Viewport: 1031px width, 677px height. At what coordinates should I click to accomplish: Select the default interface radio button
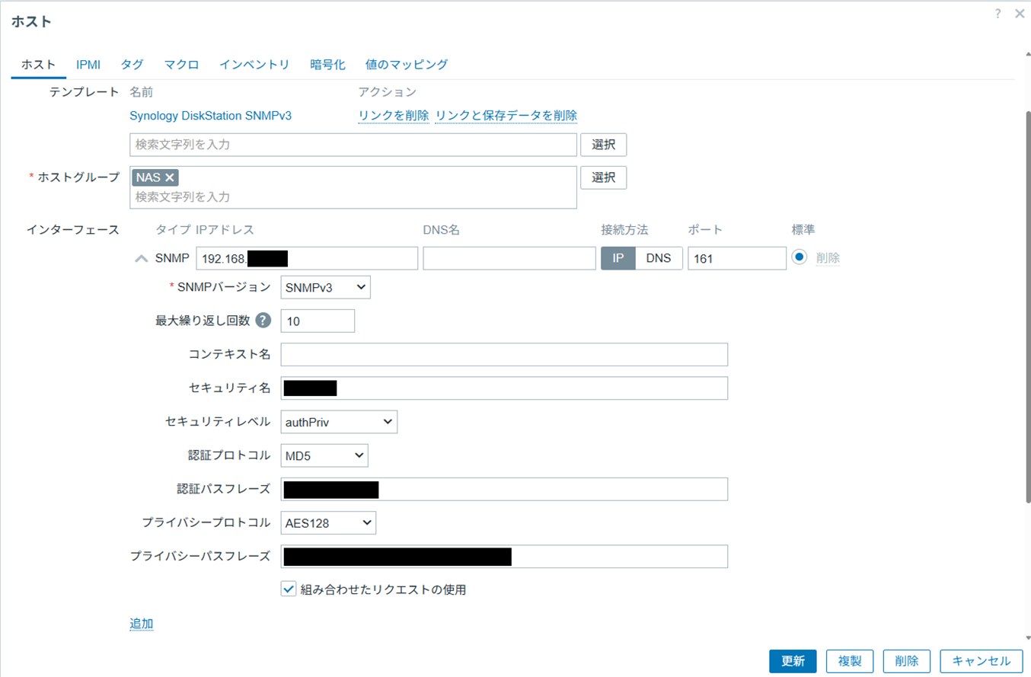coord(799,257)
